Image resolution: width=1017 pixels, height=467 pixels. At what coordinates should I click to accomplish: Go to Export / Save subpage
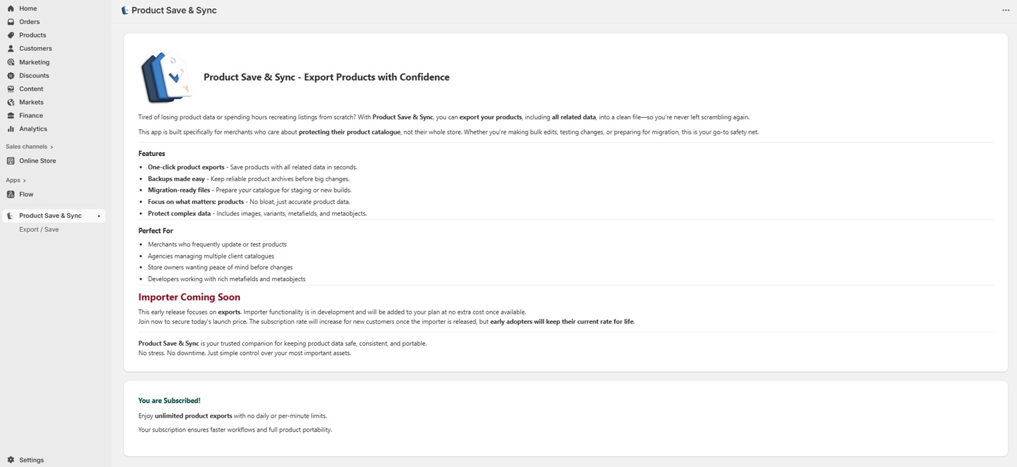click(39, 229)
